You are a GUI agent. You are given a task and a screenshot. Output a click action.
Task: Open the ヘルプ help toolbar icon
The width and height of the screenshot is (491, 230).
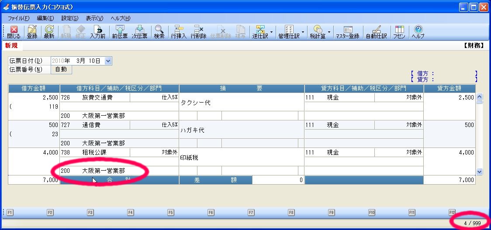[x=418, y=32]
